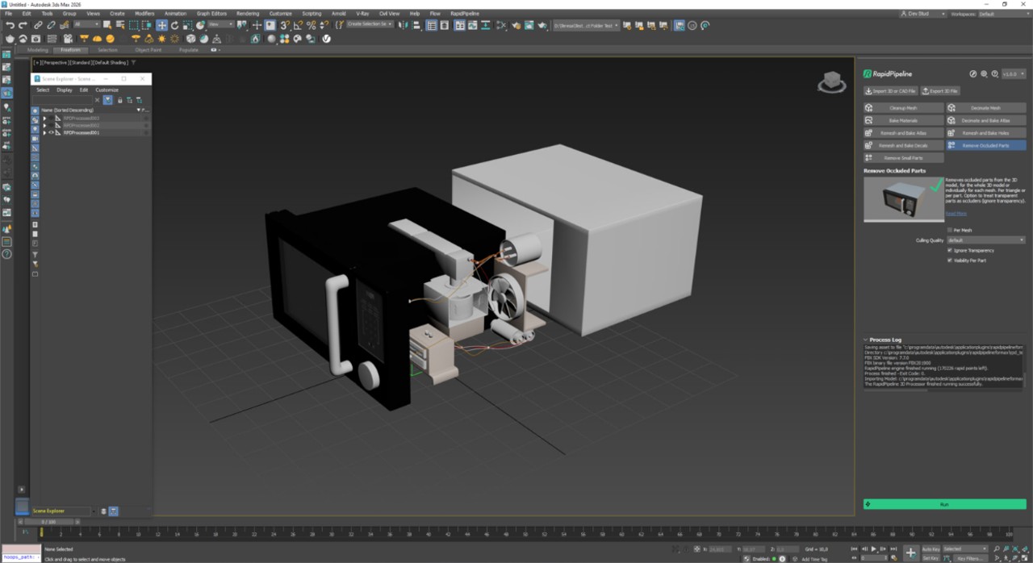Toggle the 3D Snaps icon
Screen dimensions: 1033x563
coord(285,26)
